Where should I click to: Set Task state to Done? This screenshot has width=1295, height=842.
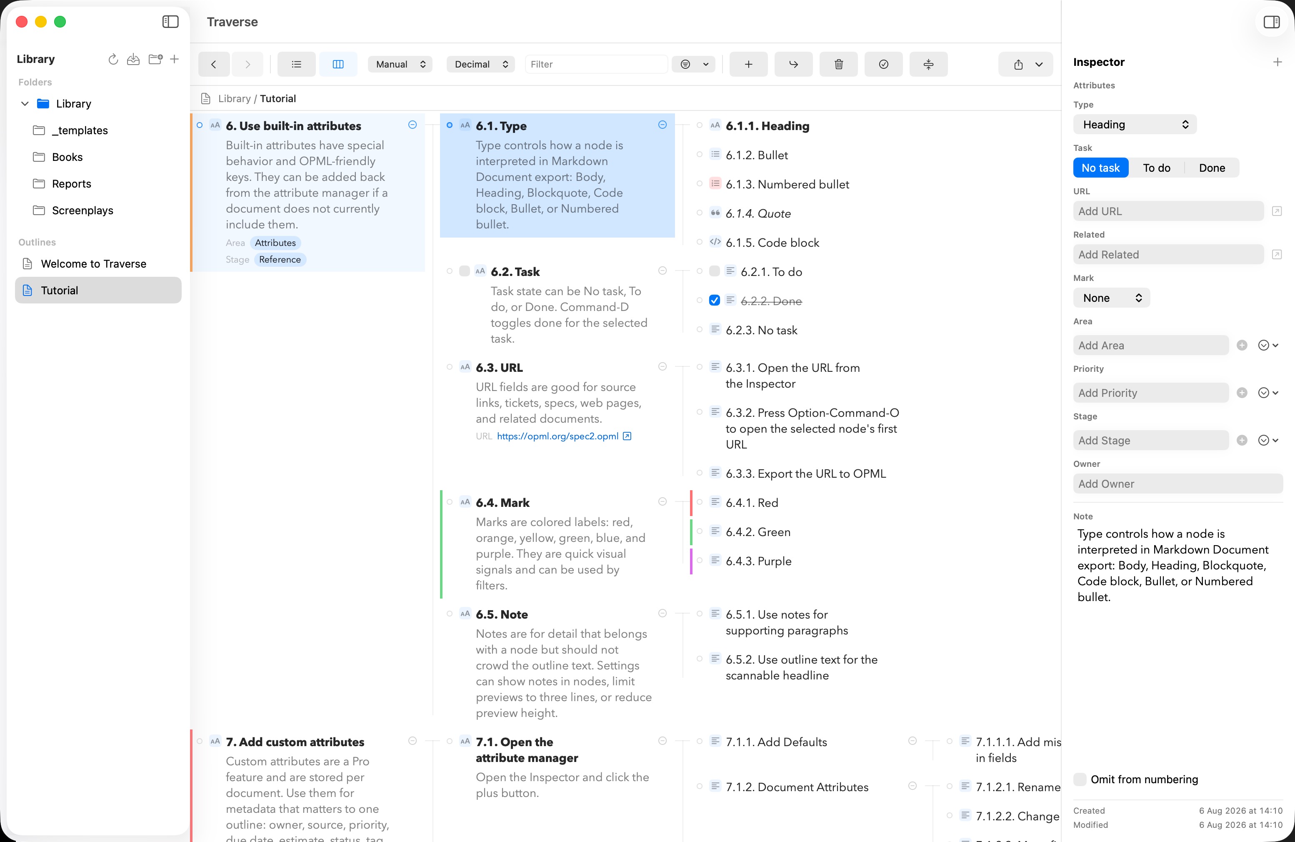[1212, 168]
